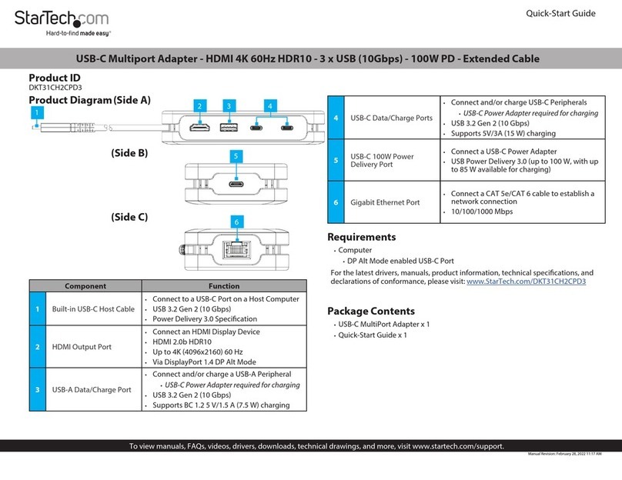Click 'Connect a CAT 5e/CAT 6 cable' text

tap(523, 198)
